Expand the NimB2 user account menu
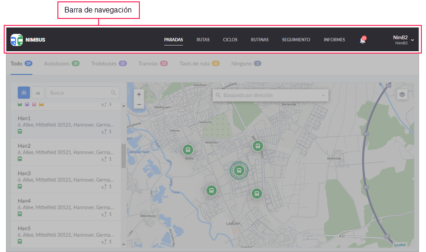The height and width of the screenshot is (252, 426). tap(412, 40)
